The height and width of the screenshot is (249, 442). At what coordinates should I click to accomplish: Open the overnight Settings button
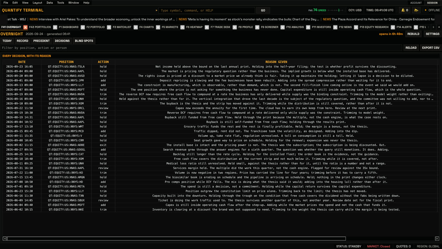coord(432,34)
